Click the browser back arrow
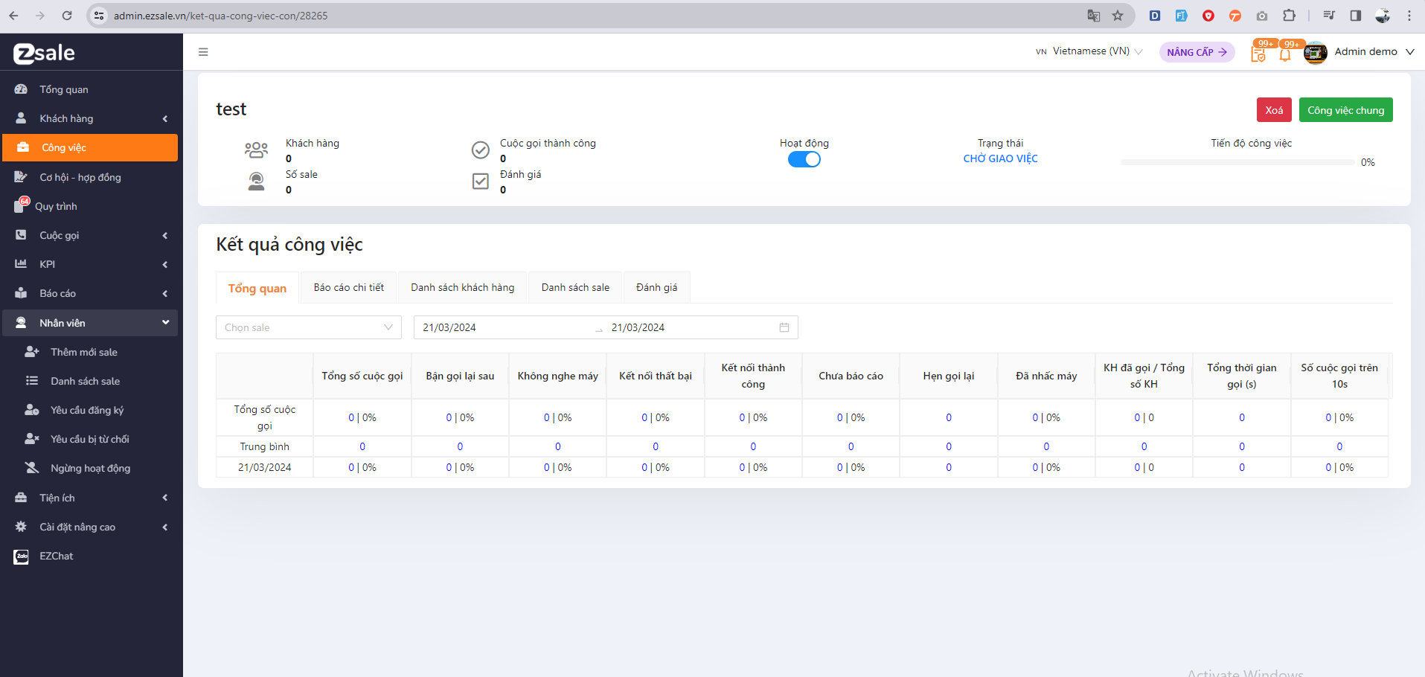Image resolution: width=1425 pixels, height=677 pixels. [13, 16]
